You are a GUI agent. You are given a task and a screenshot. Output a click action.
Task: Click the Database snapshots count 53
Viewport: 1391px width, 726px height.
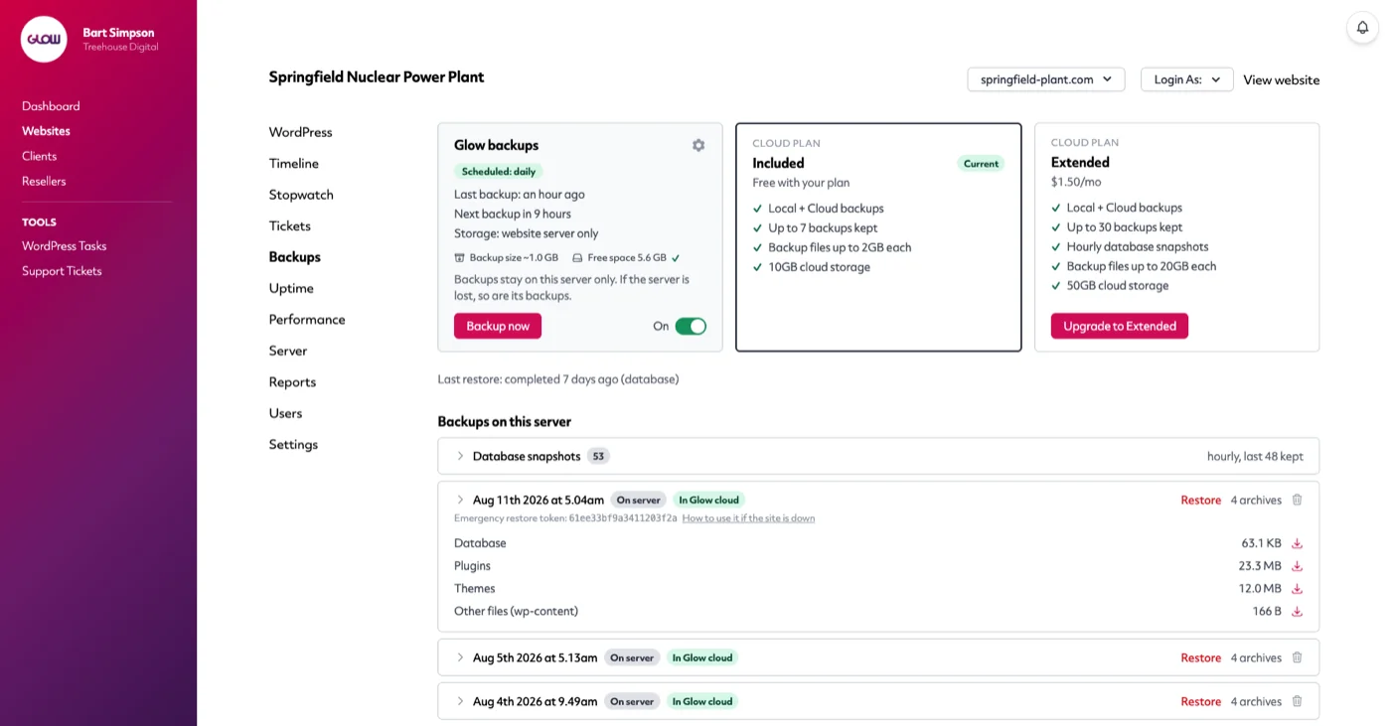pos(597,457)
